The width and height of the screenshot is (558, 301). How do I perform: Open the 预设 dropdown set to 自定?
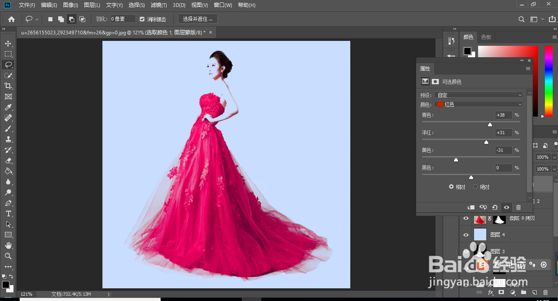[x=479, y=94]
